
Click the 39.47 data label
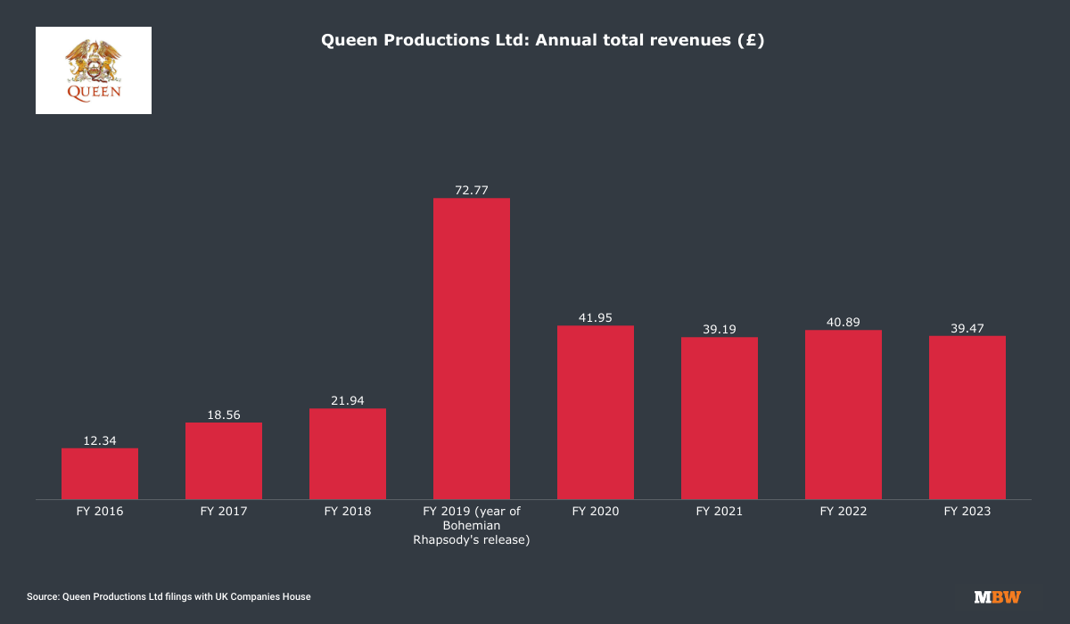click(x=967, y=328)
